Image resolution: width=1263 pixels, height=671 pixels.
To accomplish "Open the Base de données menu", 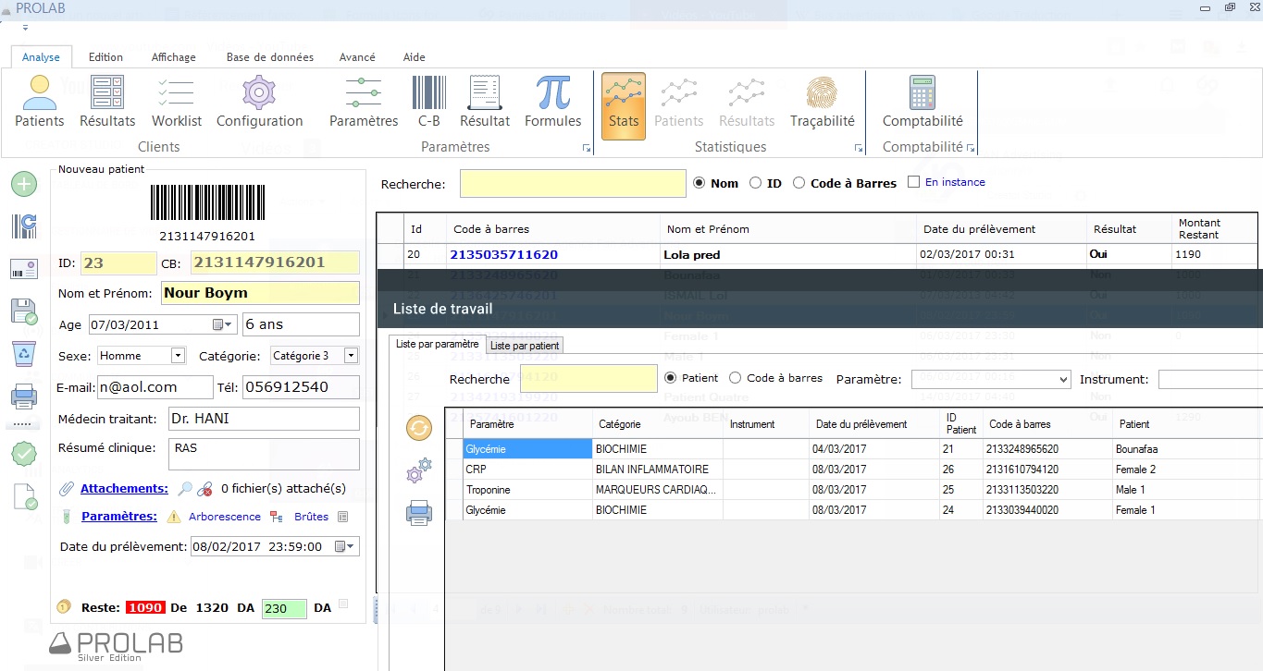I will tap(268, 56).
